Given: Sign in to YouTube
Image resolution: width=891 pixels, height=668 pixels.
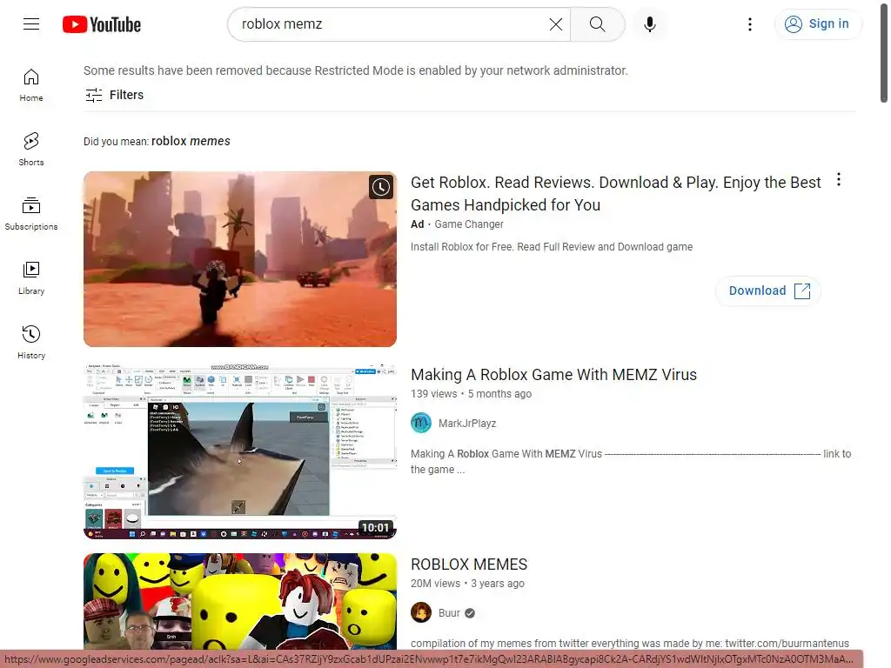Looking at the screenshot, I should coord(818,23).
